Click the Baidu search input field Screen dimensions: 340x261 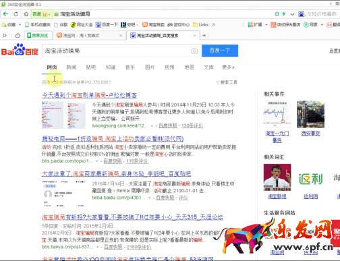pyautogui.click(x=116, y=51)
